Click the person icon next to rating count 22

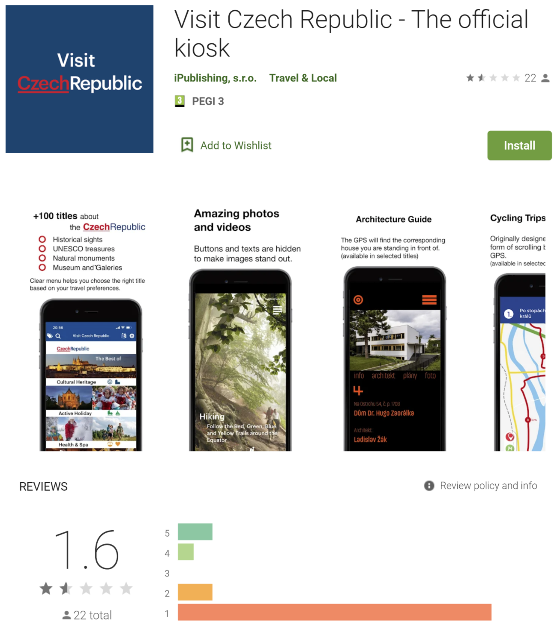point(545,78)
